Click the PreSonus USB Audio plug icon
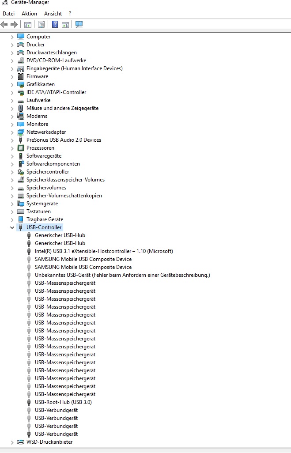Image resolution: width=291 pixels, height=453 pixels. [20, 140]
